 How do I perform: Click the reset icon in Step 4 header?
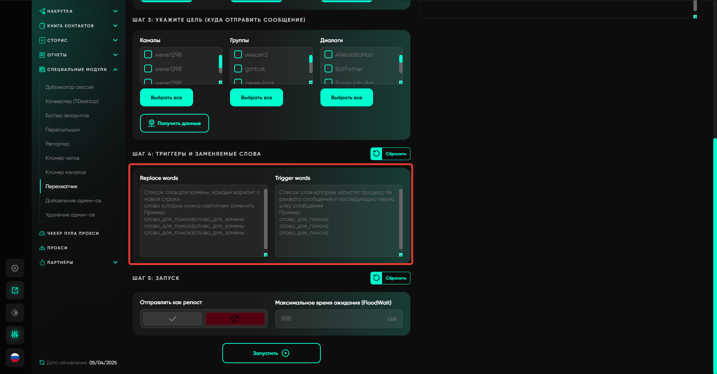376,153
